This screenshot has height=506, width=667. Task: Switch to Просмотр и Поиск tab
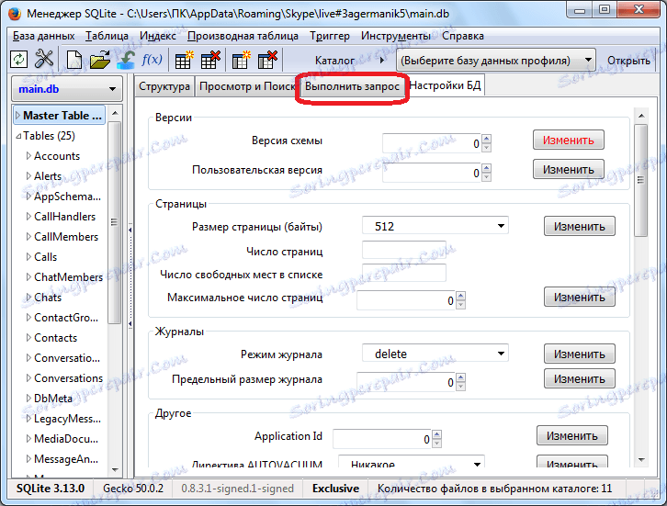247,86
